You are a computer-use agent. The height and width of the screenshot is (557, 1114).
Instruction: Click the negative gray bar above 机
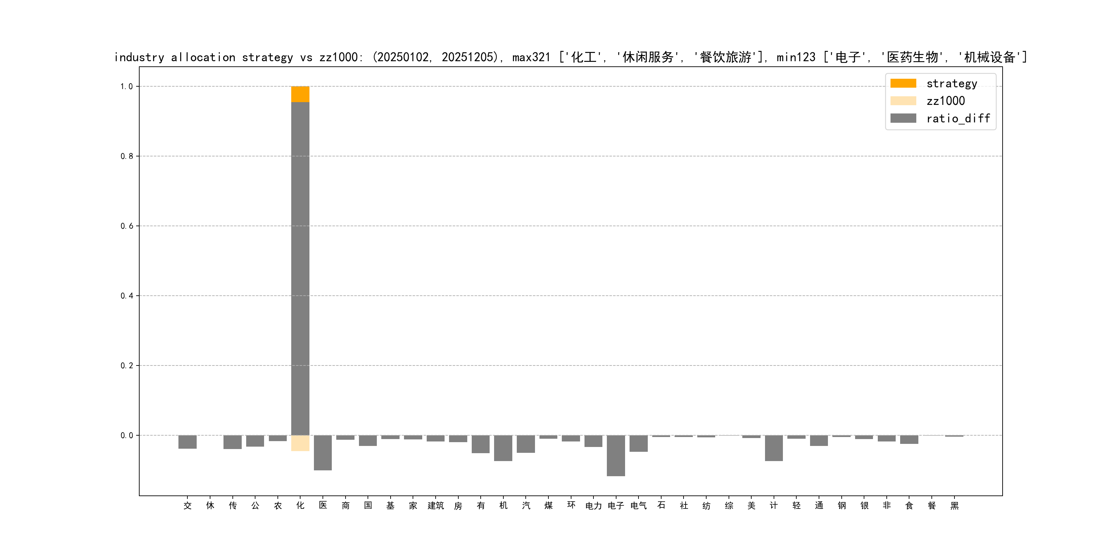pyautogui.click(x=503, y=448)
